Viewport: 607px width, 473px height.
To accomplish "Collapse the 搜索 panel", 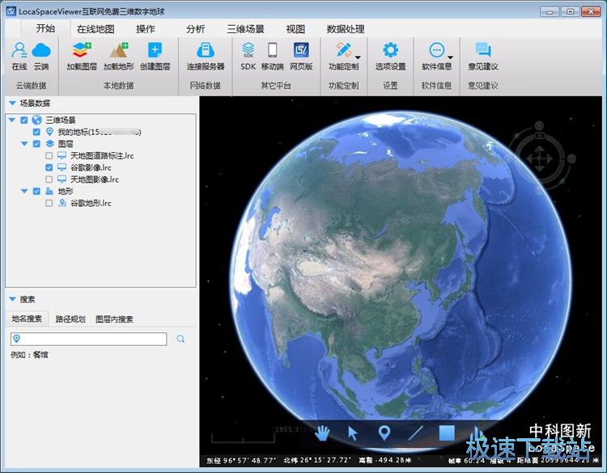I will (x=12, y=299).
